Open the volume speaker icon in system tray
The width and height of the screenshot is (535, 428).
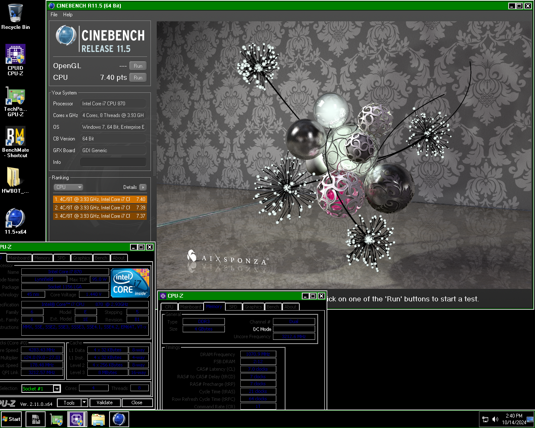(x=495, y=419)
